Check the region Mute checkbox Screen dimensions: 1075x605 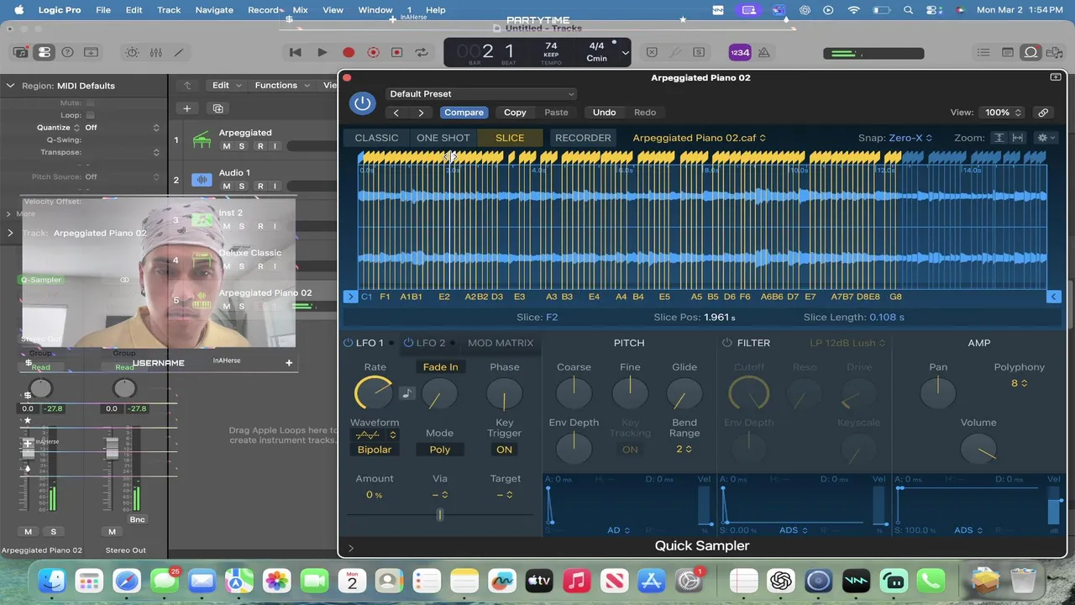(x=90, y=103)
